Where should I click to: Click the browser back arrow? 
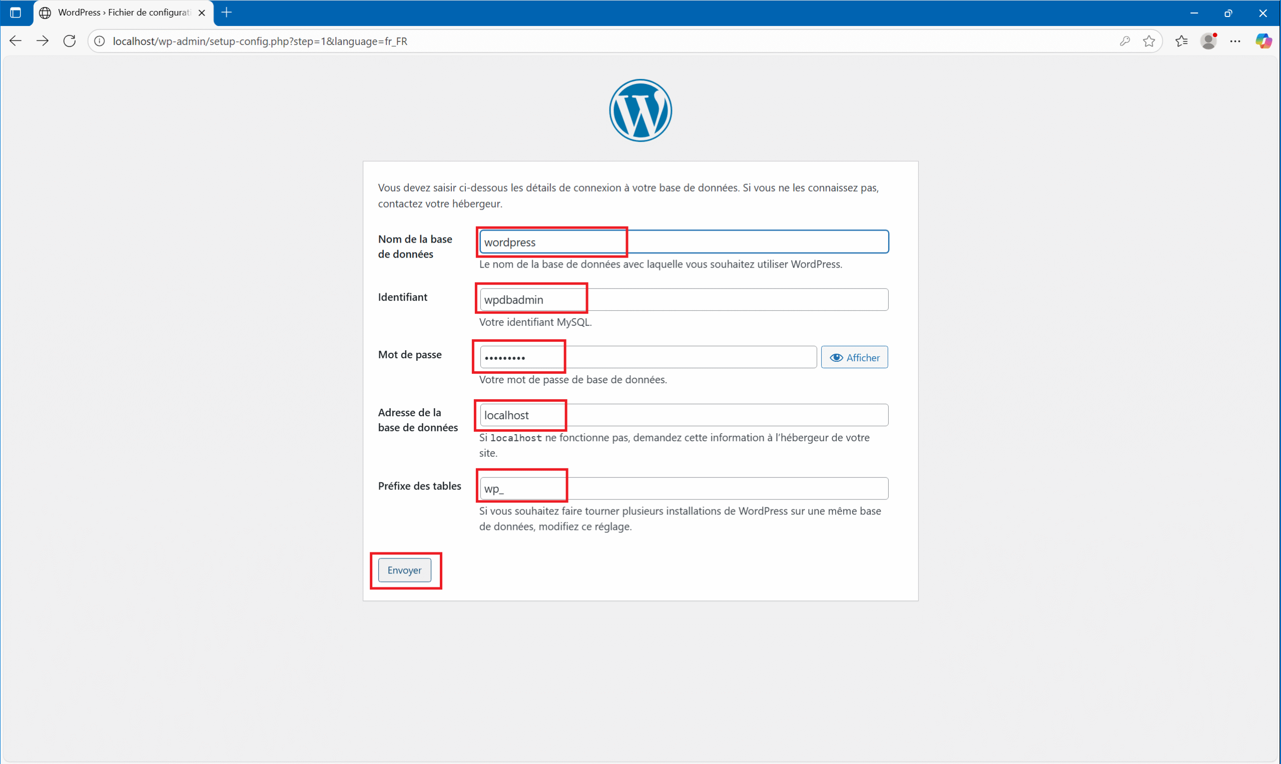coord(16,41)
